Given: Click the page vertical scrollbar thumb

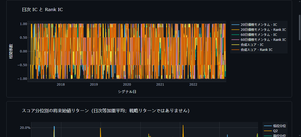Looking at the screenshot, I should click(300, 27).
